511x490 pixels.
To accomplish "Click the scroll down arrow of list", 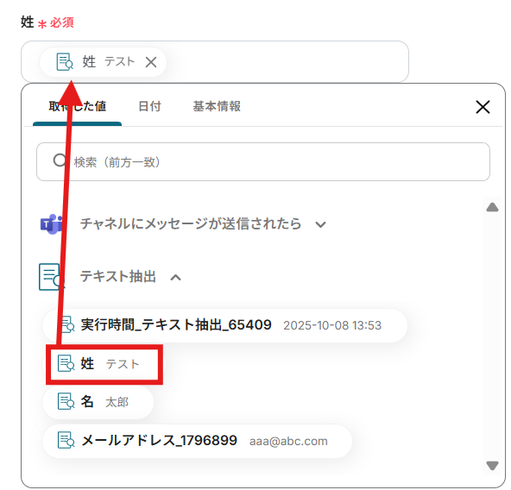I will pyautogui.click(x=492, y=466).
